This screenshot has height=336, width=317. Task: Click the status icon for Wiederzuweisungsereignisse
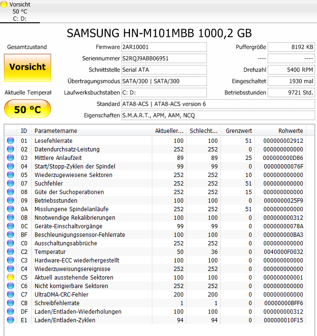[x=10, y=269]
